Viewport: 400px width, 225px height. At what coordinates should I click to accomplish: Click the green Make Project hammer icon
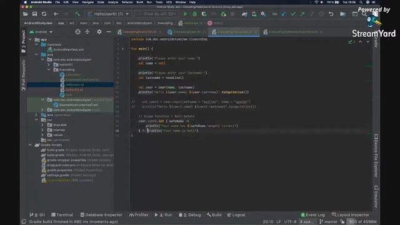point(77,14)
